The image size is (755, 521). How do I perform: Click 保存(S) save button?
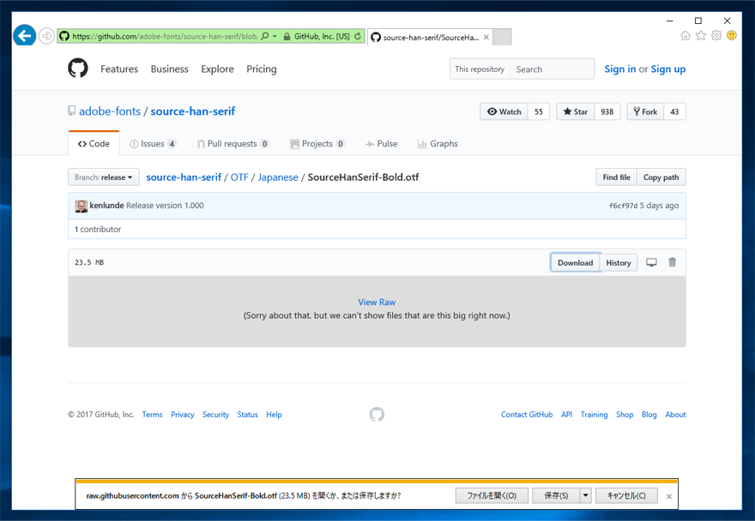556,495
